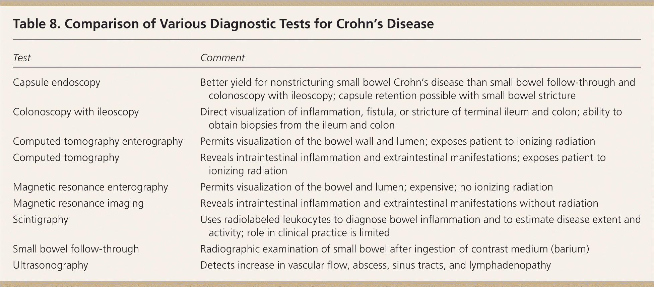Click the 'expensive; no ionizing radiation' comment

pos(377,187)
